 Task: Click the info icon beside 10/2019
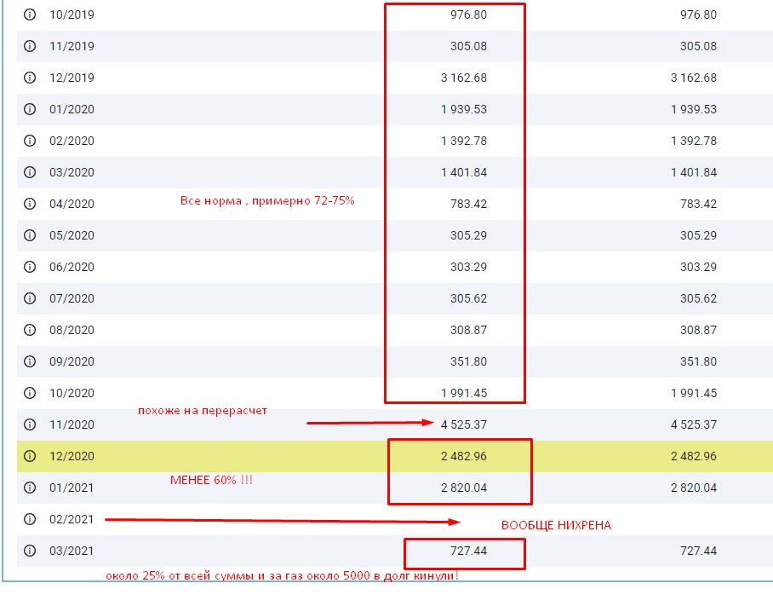point(30,14)
